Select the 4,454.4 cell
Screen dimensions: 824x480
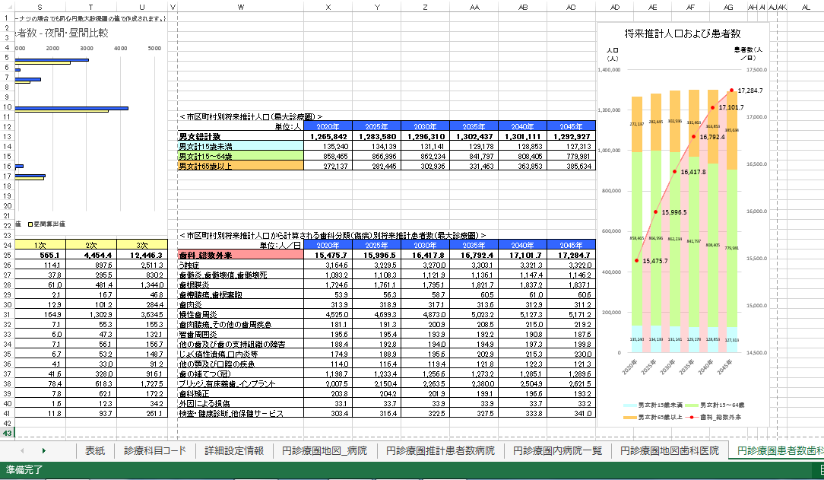pos(91,255)
